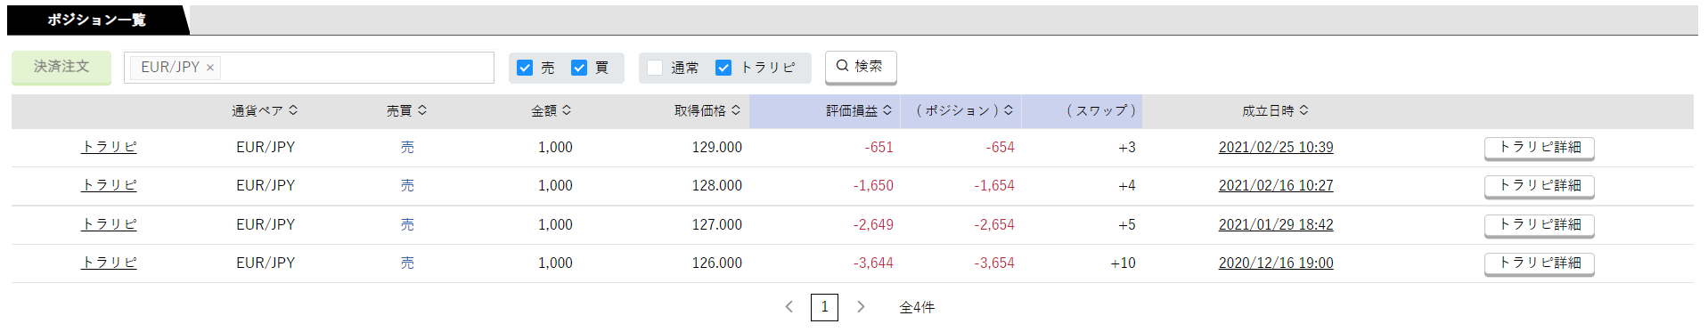The width and height of the screenshot is (1708, 332).
Task: Select the ポジション一覧 tab
Action: 97,20
